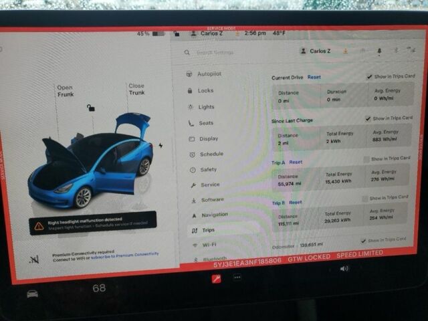Open the Locks settings menu

click(201, 90)
